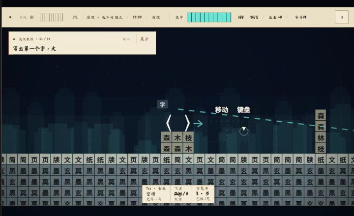Click the level progress bar showing 0%
The image size is (354, 216).
52,17
